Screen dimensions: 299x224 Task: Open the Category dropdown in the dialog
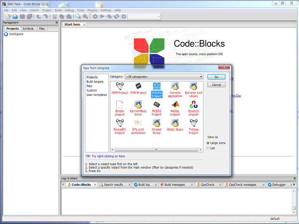[164, 77]
